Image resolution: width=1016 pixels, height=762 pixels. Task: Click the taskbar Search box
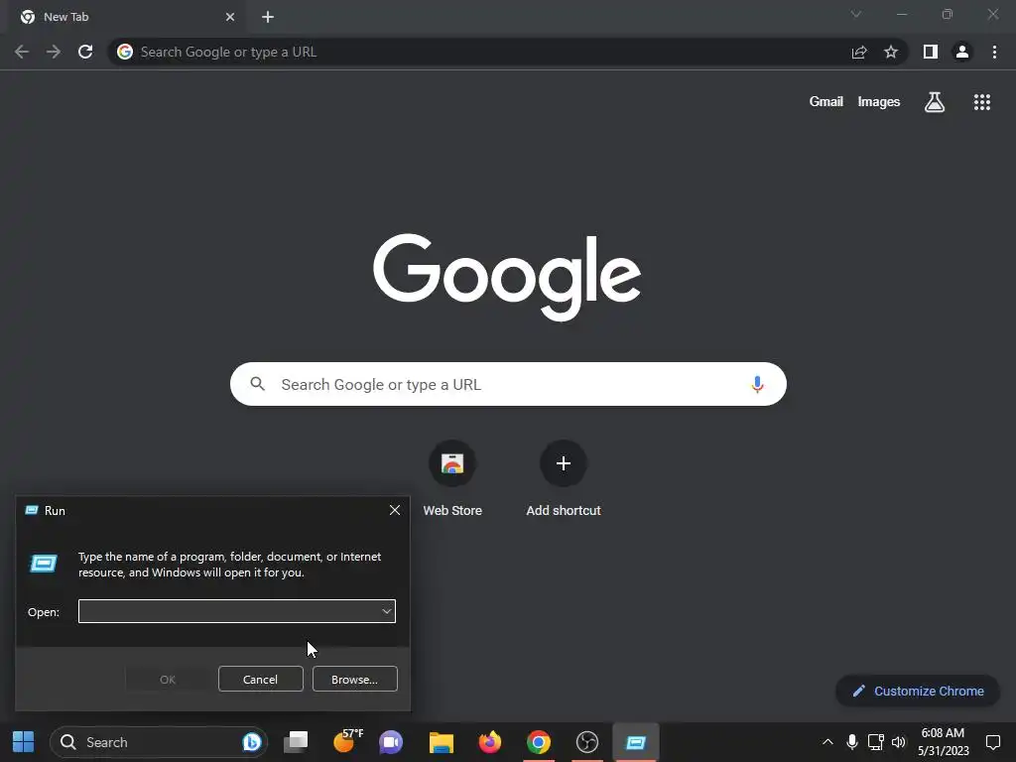158,742
